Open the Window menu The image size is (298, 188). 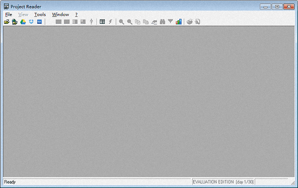click(x=61, y=14)
